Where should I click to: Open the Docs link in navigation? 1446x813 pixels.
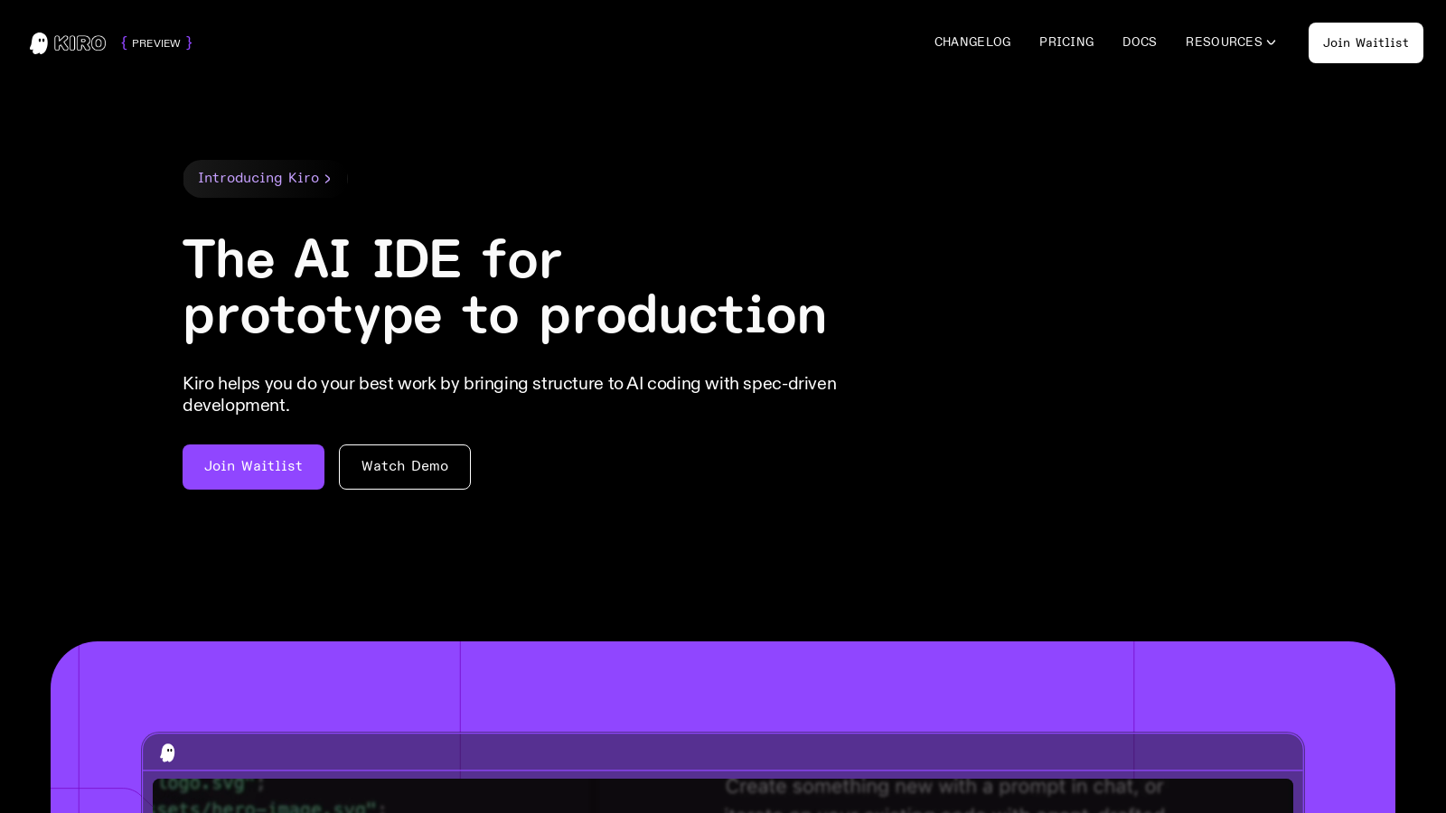click(x=1139, y=42)
